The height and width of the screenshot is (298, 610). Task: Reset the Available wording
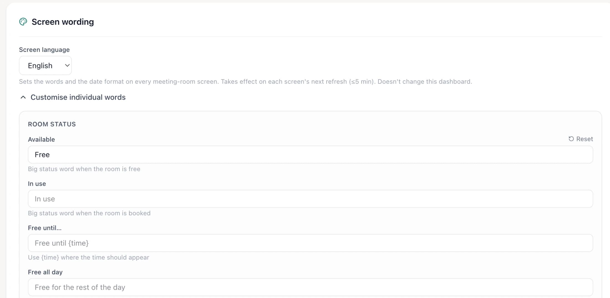pyautogui.click(x=581, y=139)
